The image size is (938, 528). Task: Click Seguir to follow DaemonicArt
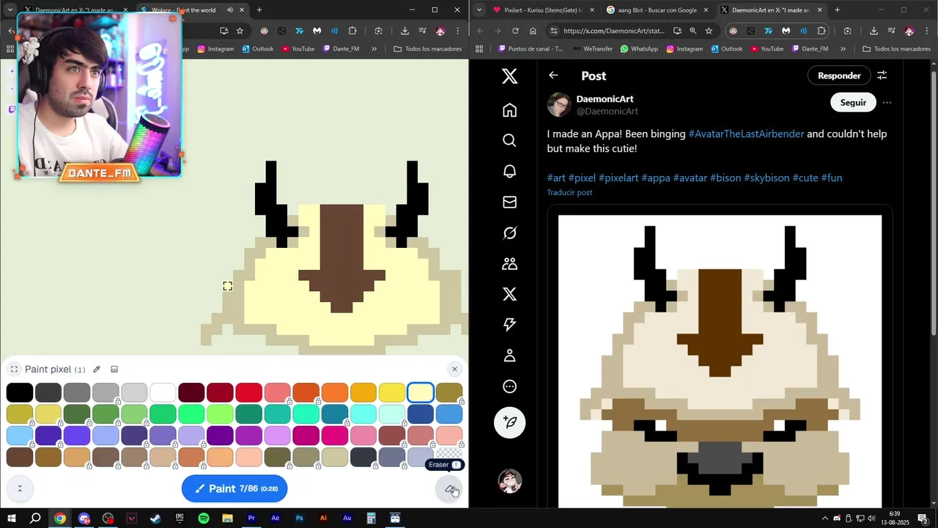tap(853, 103)
